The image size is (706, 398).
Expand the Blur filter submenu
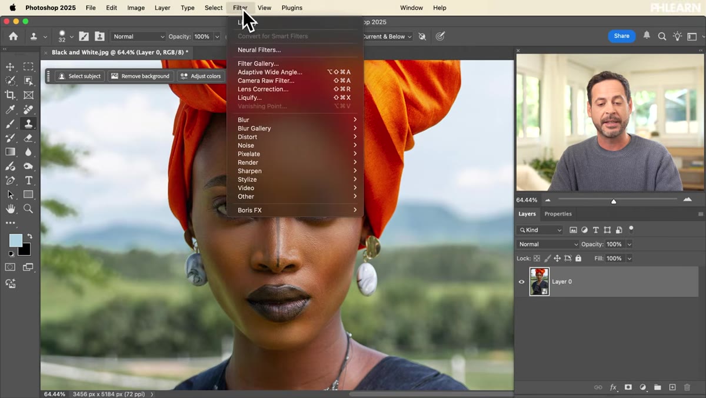297,120
